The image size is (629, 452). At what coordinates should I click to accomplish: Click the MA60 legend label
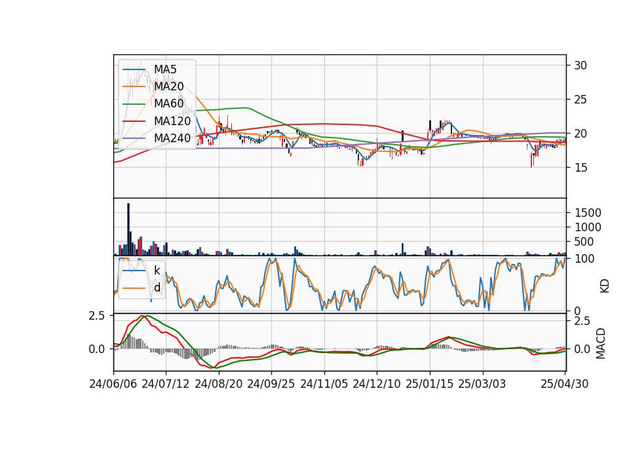(x=168, y=104)
